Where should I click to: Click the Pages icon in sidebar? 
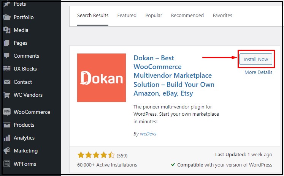click(7, 43)
